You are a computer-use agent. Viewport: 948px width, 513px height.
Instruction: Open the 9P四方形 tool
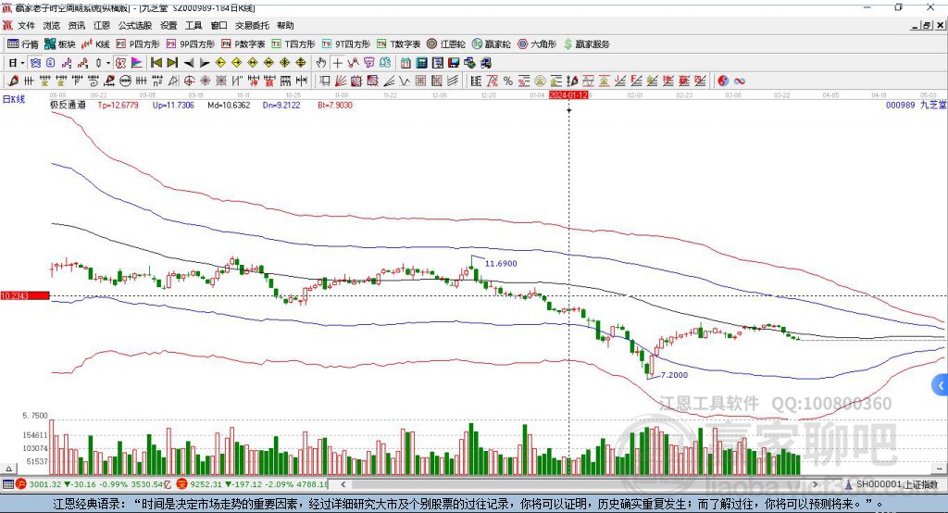click(x=191, y=44)
